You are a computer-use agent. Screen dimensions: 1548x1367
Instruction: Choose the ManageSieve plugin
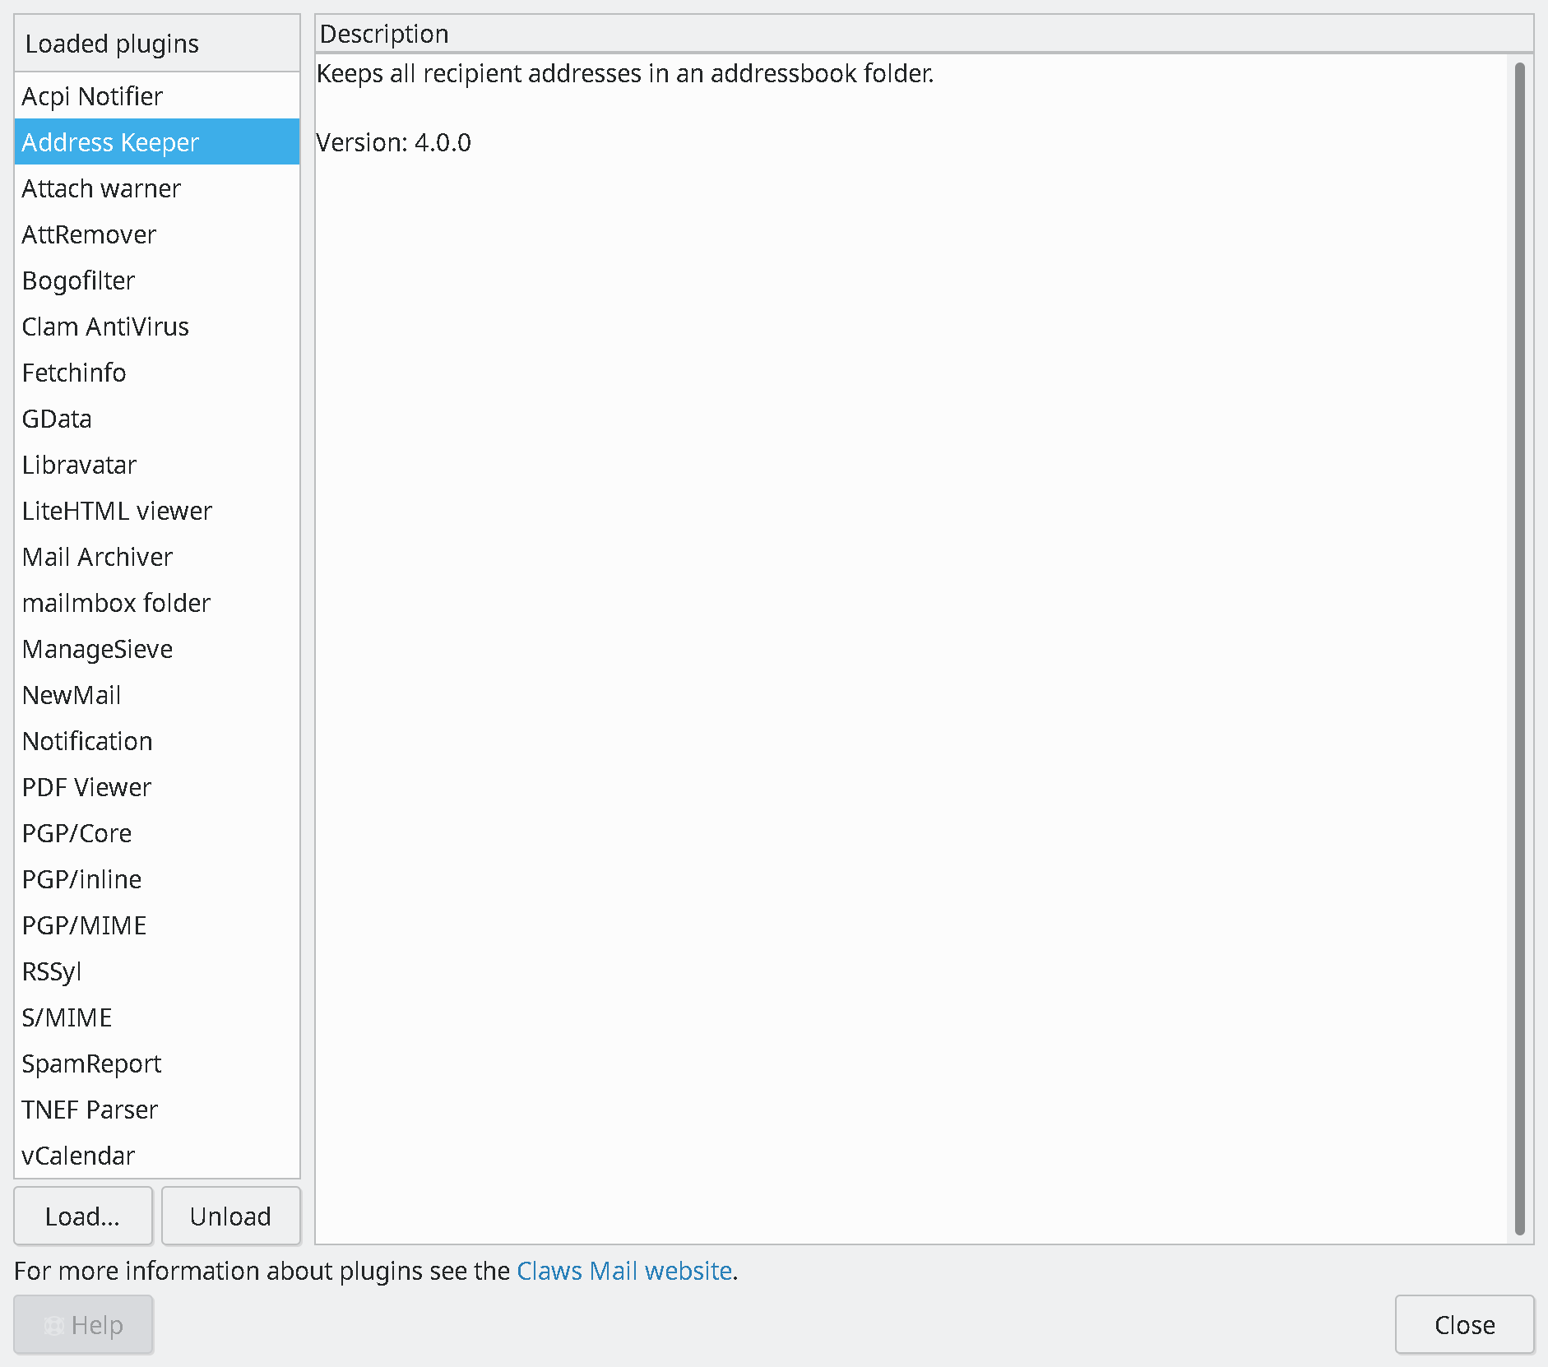click(97, 649)
